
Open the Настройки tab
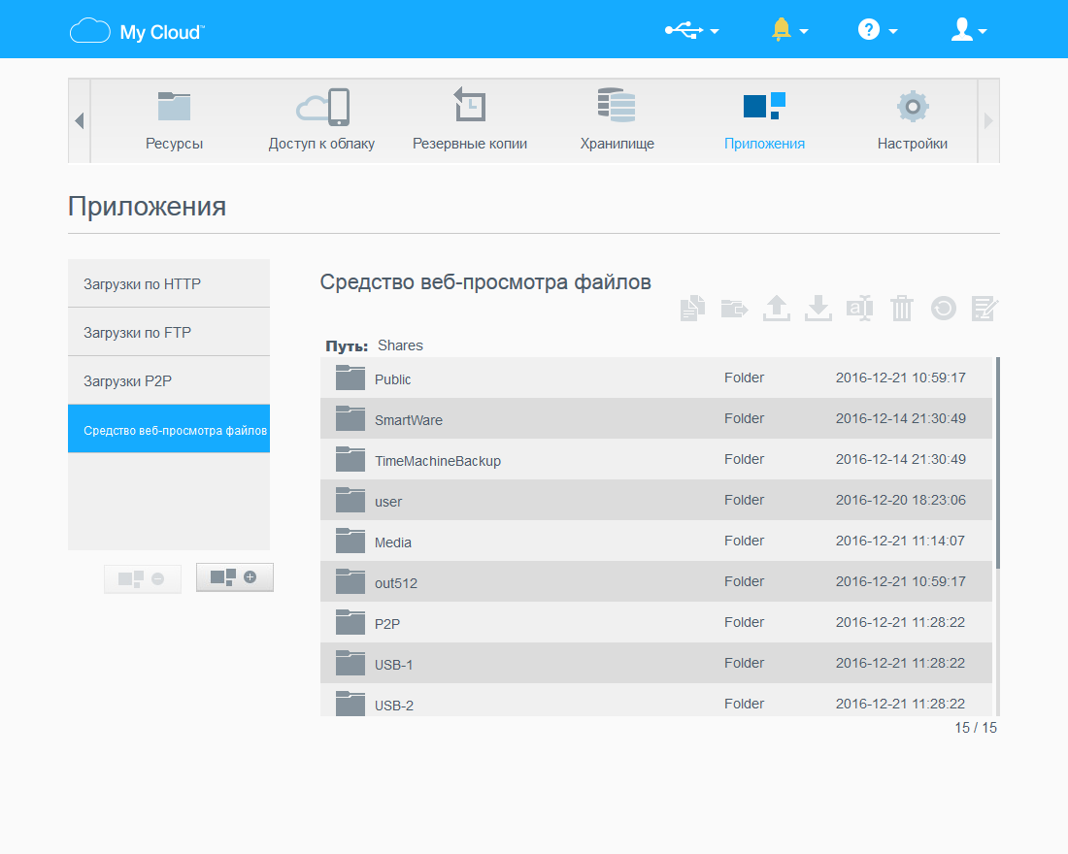[911, 120]
